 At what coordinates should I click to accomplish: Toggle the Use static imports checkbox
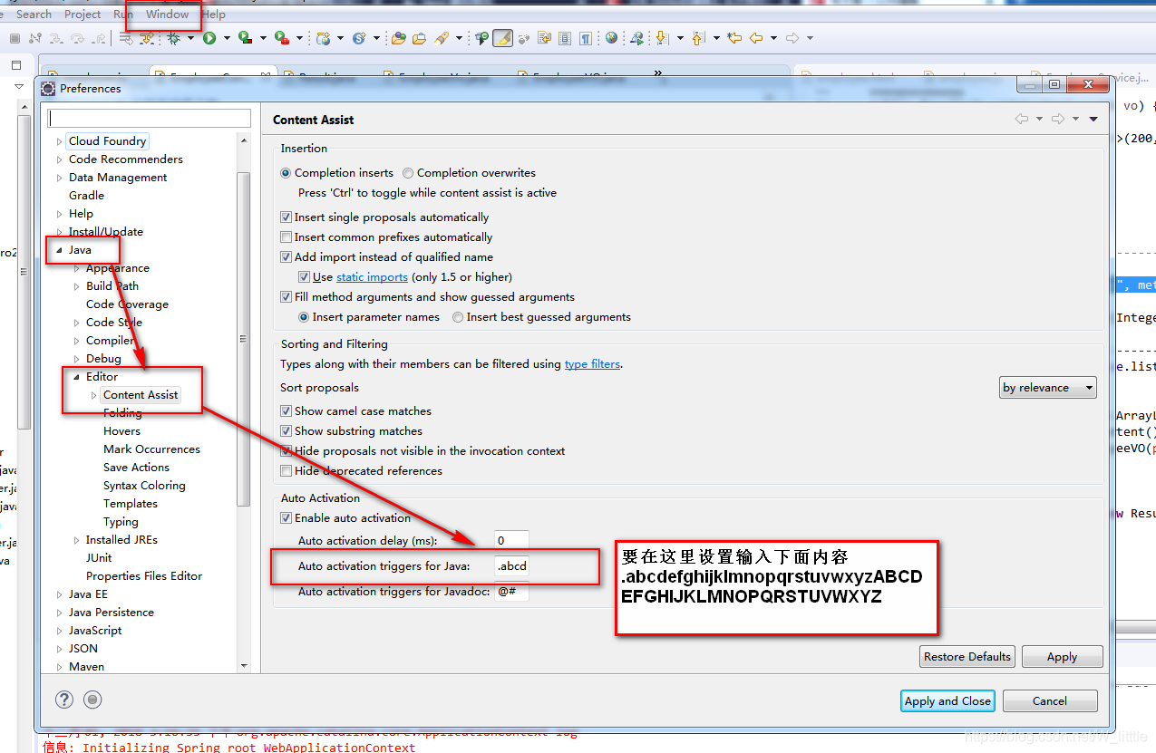coord(305,277)
